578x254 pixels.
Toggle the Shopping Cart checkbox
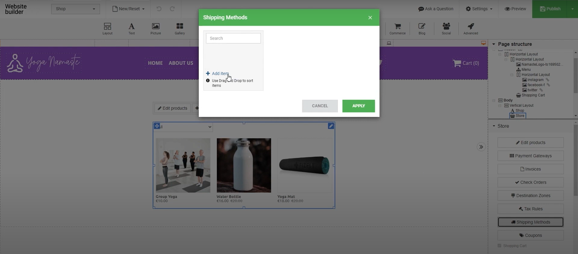pyautogui.click(x=499, y=246)
